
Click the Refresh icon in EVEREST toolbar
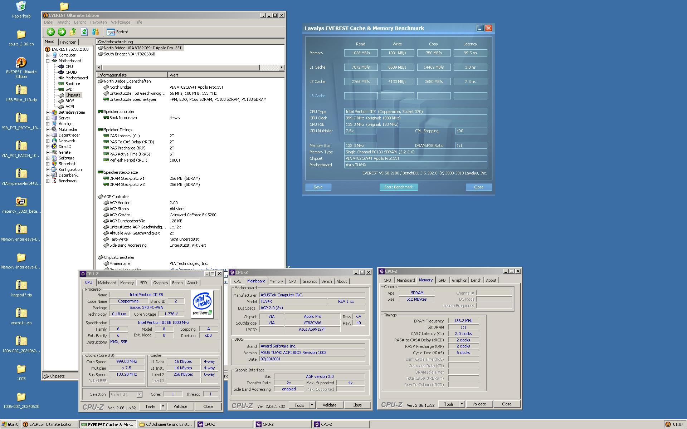tap(84, 32)
